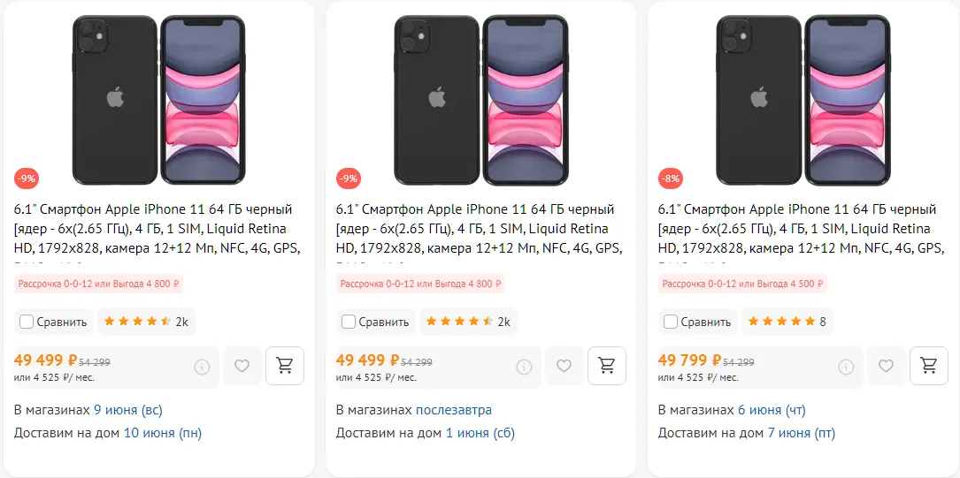Open price info icon for 49 799 ₽ iPhone
Viewport: 960px width, 478px height.
pos(846,367)
